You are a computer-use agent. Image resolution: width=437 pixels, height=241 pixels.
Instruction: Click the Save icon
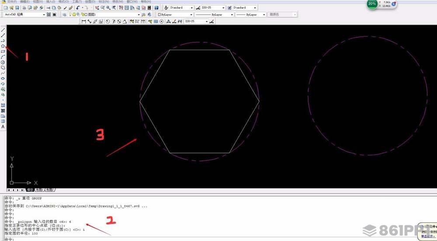[17, 8]
